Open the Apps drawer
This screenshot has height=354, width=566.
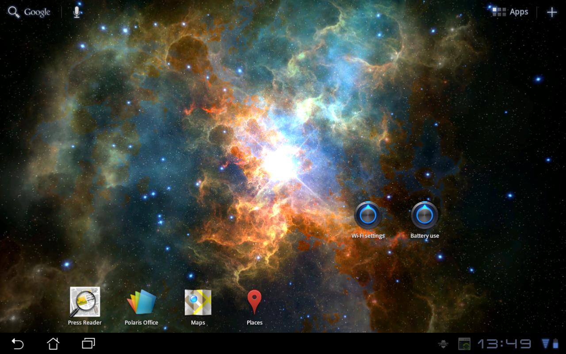[x=510, y=12]
